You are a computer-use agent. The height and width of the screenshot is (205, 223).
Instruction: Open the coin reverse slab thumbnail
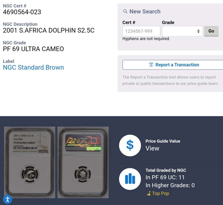coord(83,162)
